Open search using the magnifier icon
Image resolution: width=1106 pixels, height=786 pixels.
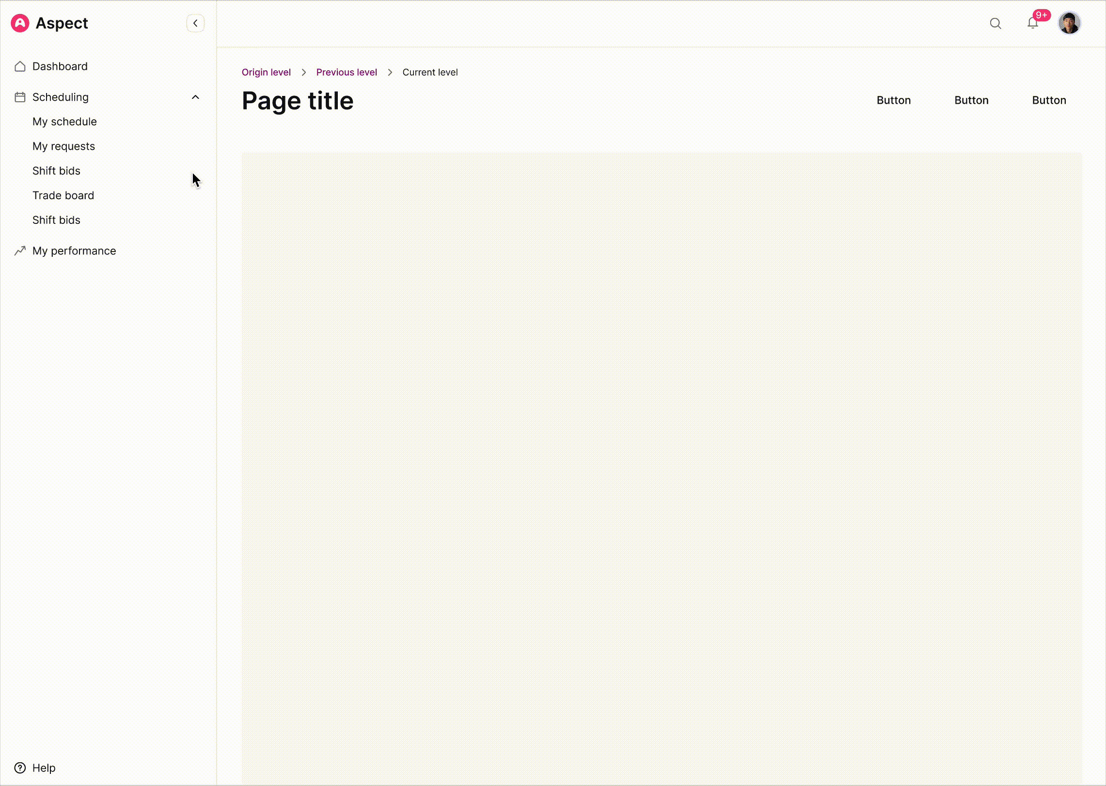coord(995,23)
